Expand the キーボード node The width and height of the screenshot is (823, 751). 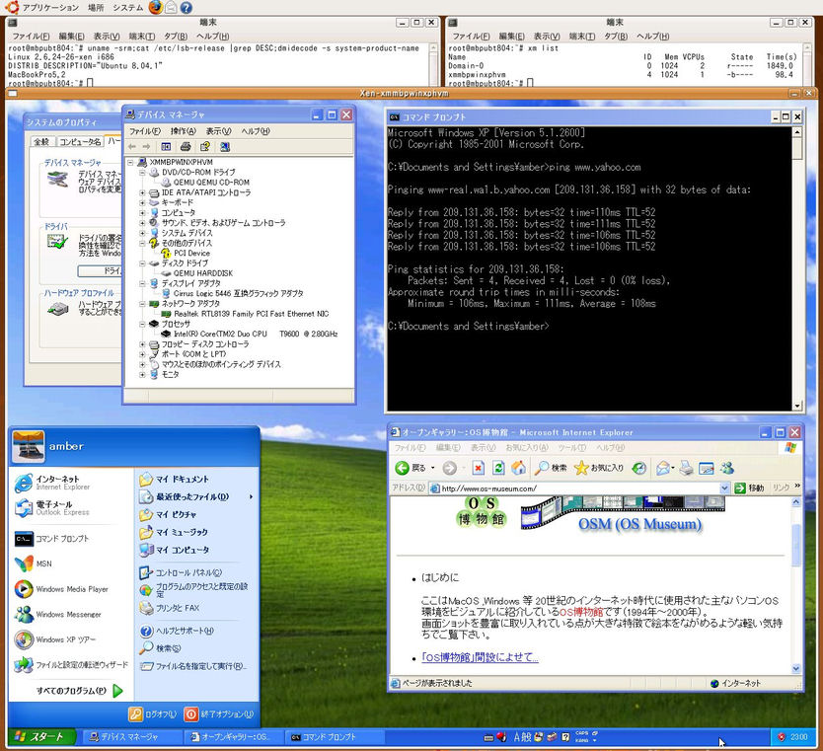pyautogui.click(x=142, y=202)
